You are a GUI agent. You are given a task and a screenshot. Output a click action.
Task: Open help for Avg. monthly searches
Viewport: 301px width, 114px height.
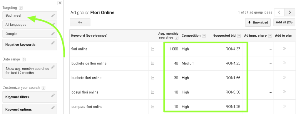pyautogui.click(x=177, y=38)
